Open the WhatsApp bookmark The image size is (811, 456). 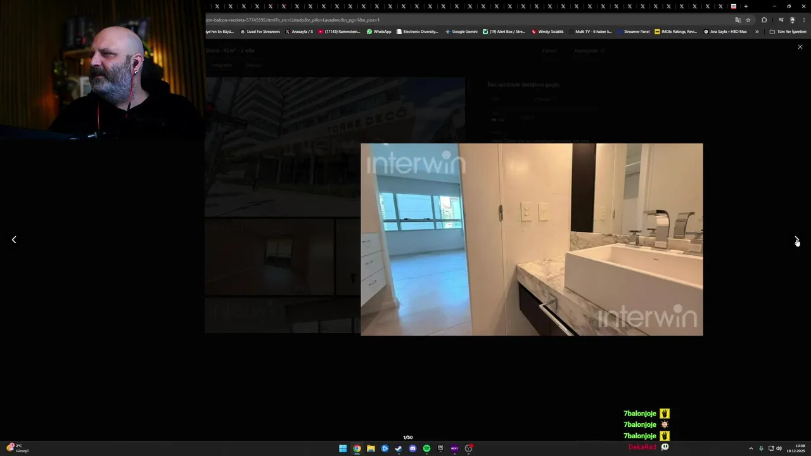[x=379, y=32]
